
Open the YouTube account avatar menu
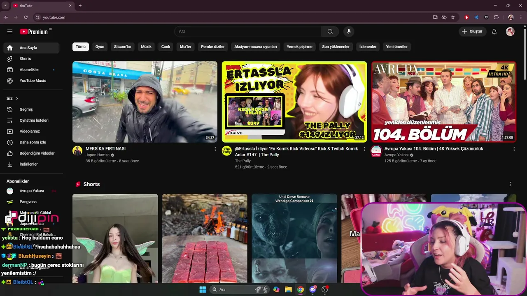(510, 32)
